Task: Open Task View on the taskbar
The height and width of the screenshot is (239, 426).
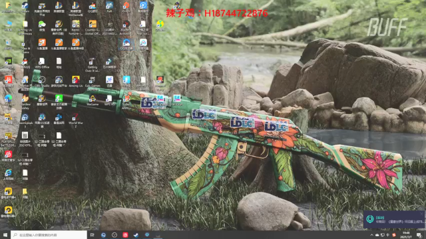Action: coord(92,234)
